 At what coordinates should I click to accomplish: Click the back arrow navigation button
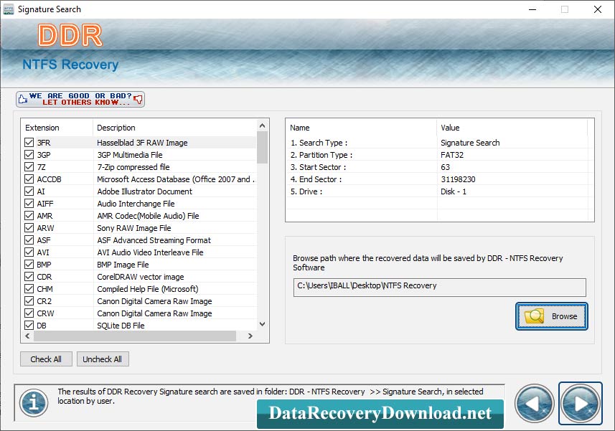[534, 403]
